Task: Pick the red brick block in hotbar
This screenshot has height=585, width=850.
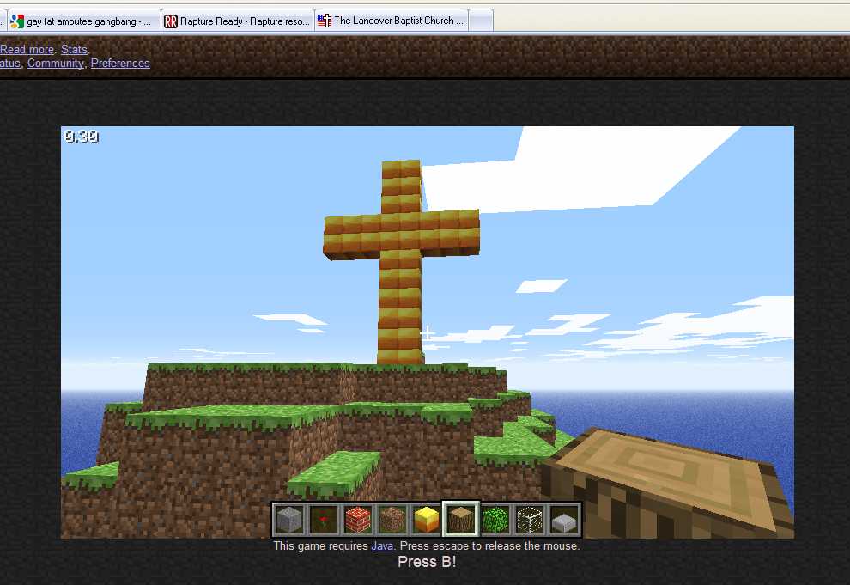Action: point(358,520)
